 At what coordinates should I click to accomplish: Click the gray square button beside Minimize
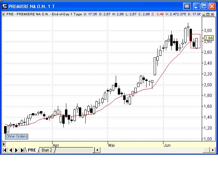pyautogui.click(x=187, y=6)
